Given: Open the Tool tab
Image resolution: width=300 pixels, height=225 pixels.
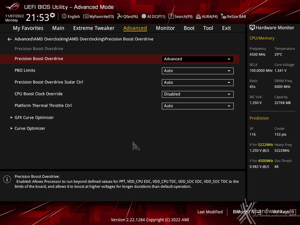Looking at the screenshot, I should [x=208, y=28].
